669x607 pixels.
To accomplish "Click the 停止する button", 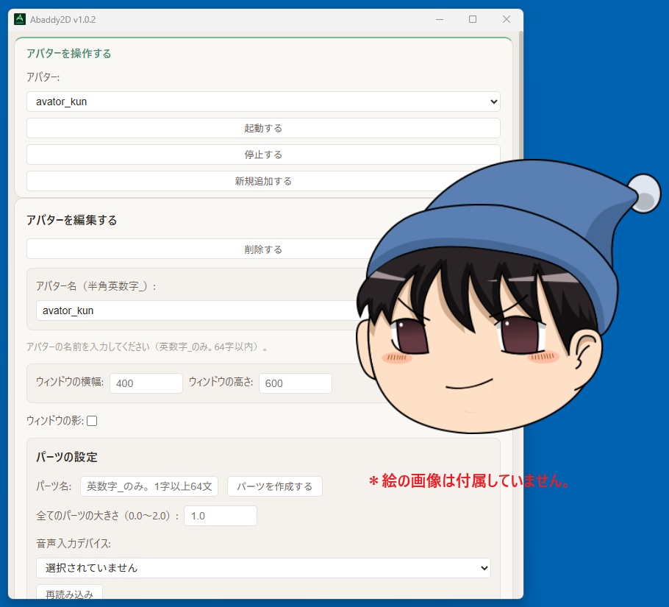I will [263, 155].
